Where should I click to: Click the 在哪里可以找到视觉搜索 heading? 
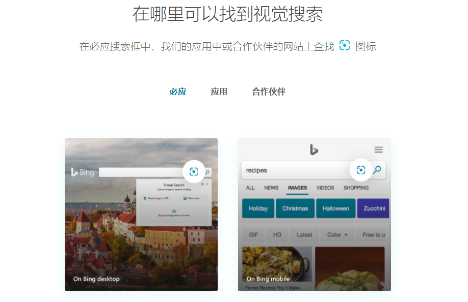coord(228,14)
